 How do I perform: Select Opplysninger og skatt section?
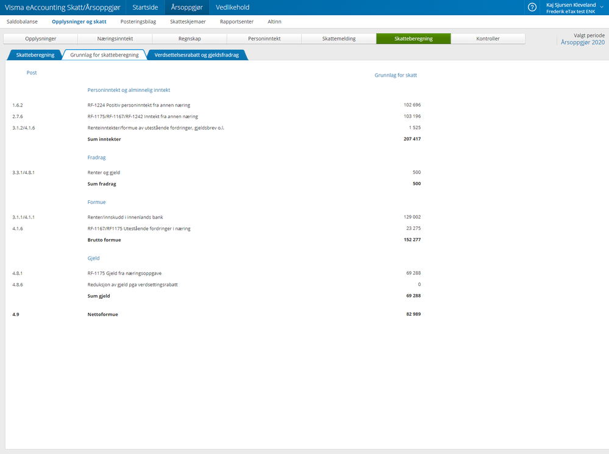click(x=79, y=22)
